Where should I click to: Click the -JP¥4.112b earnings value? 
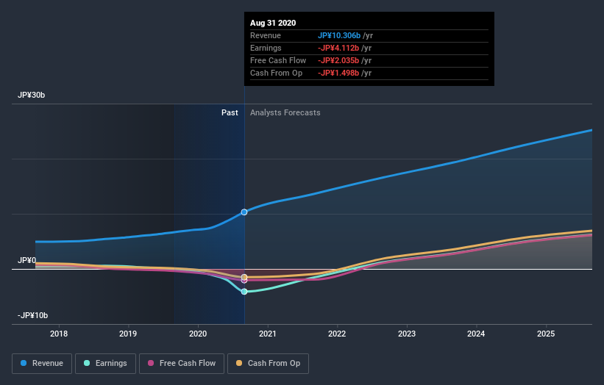[x=338, y=48]
